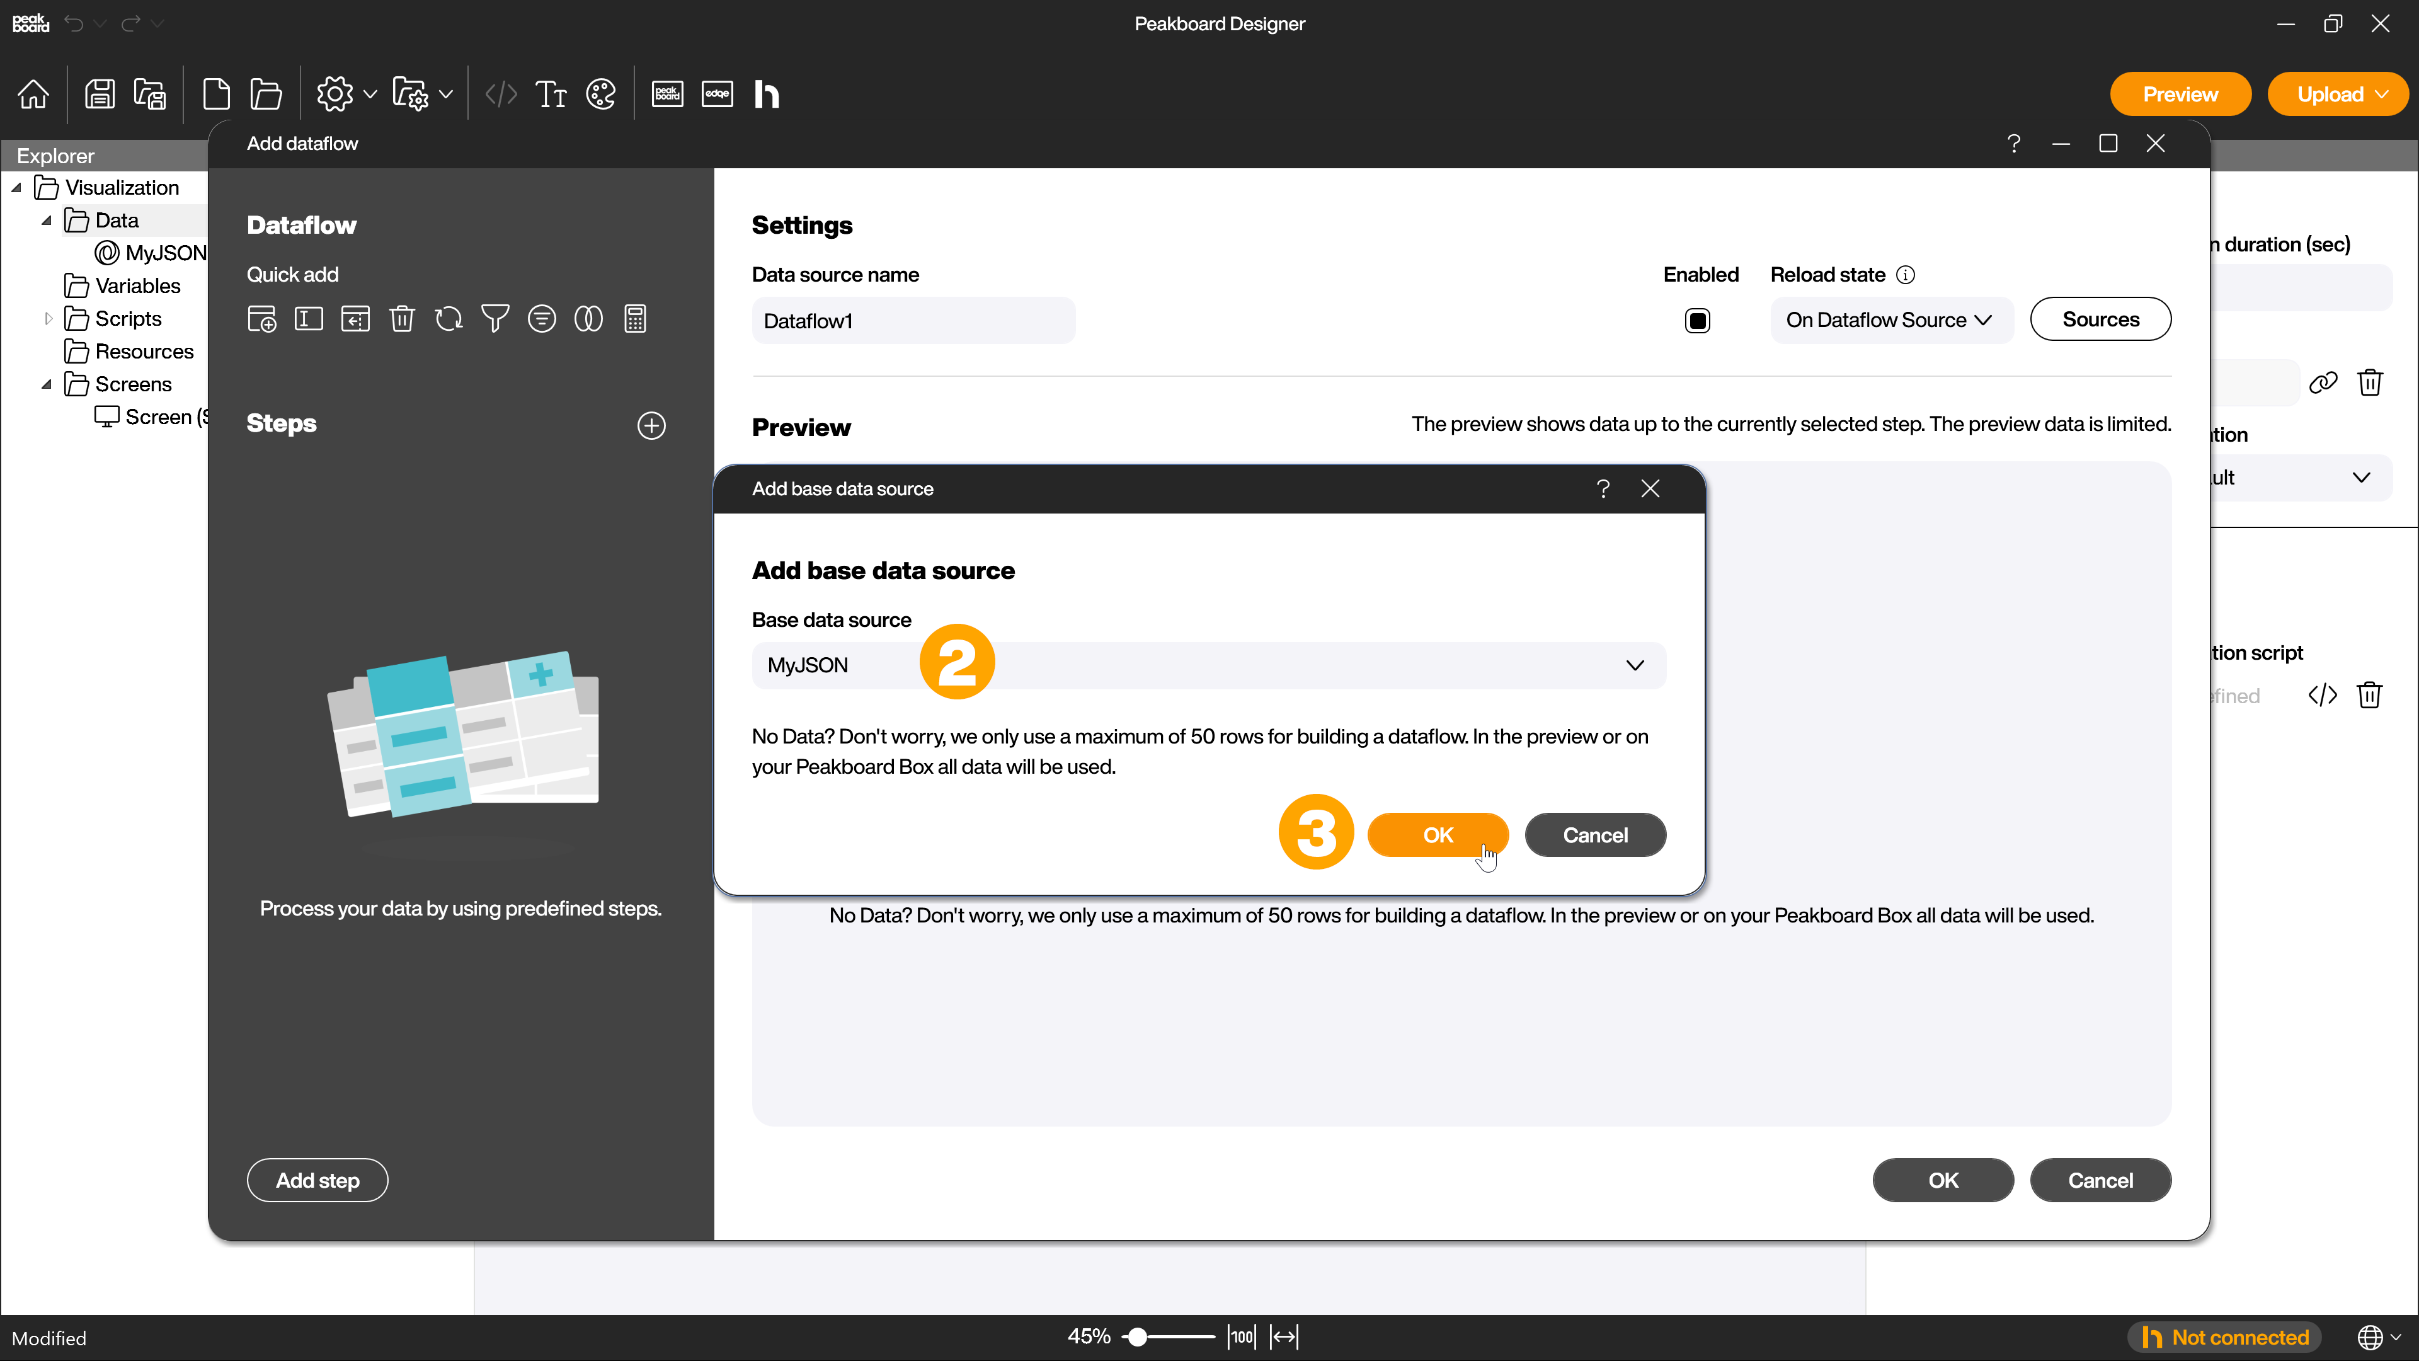Click the 100% zoom reset icon
This screenshot has height=1361, width=2419.
pos(1242,1336)
